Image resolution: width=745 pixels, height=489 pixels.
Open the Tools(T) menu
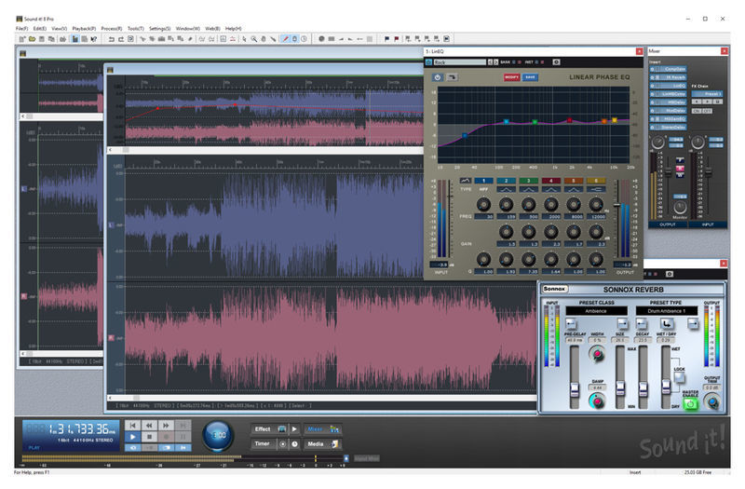click(x=135, y=29)
